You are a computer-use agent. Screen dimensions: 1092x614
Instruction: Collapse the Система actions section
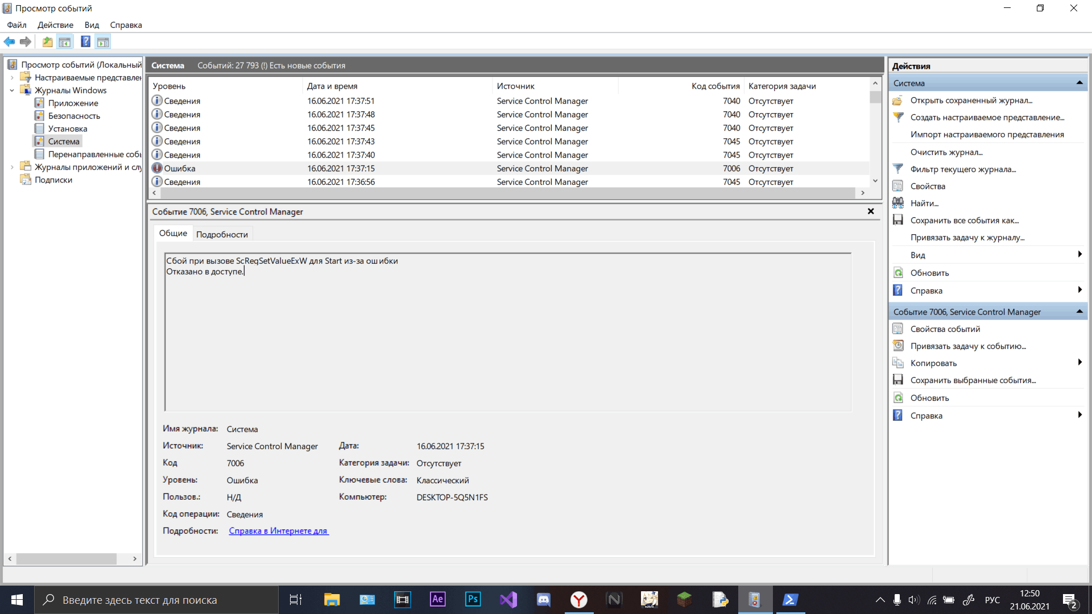point(1079,83)
